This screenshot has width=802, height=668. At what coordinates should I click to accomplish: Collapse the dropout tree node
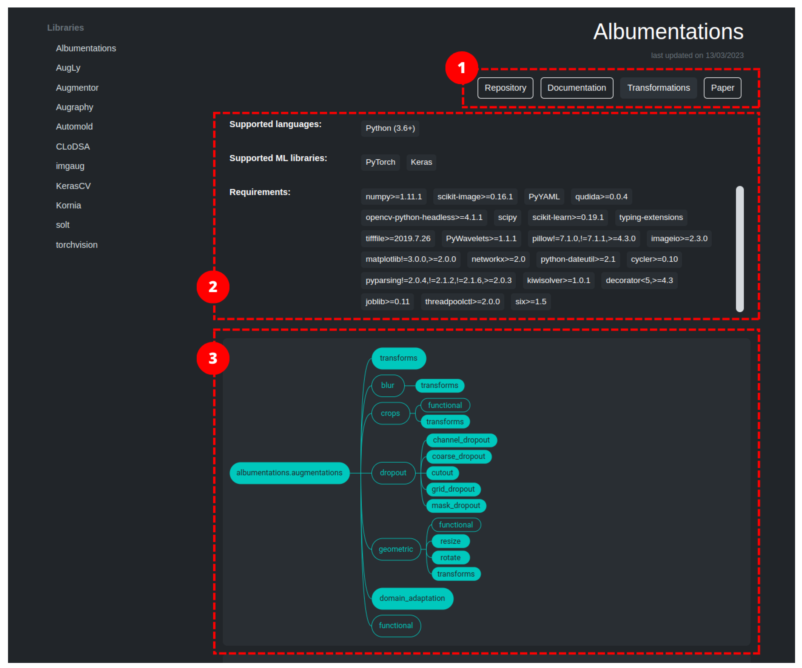click(393, 473)
